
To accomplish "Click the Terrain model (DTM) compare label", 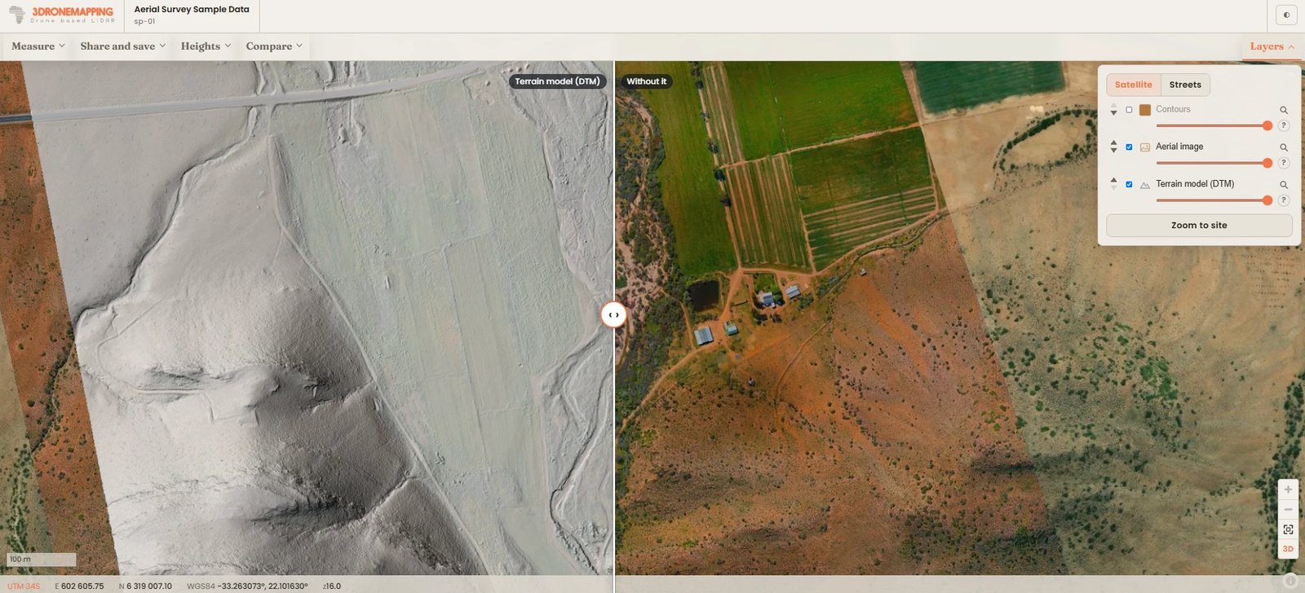I will (x=558, y=81).
